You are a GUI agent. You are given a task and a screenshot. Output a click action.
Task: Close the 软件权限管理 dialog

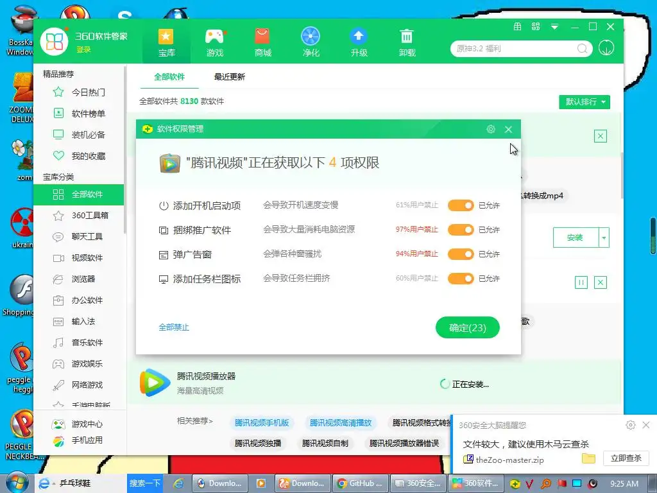(x=508, y=129)
